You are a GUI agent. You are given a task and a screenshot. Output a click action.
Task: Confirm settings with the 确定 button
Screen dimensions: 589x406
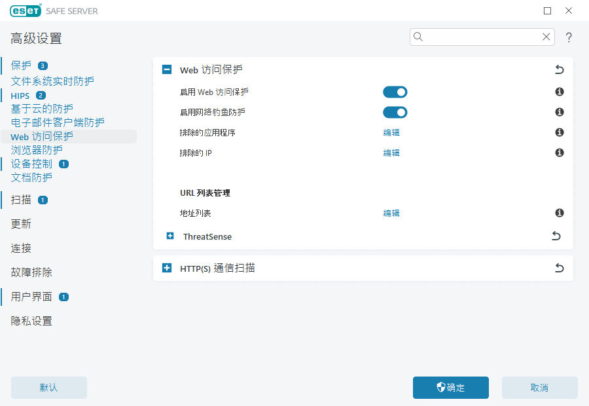pos(450,388)
